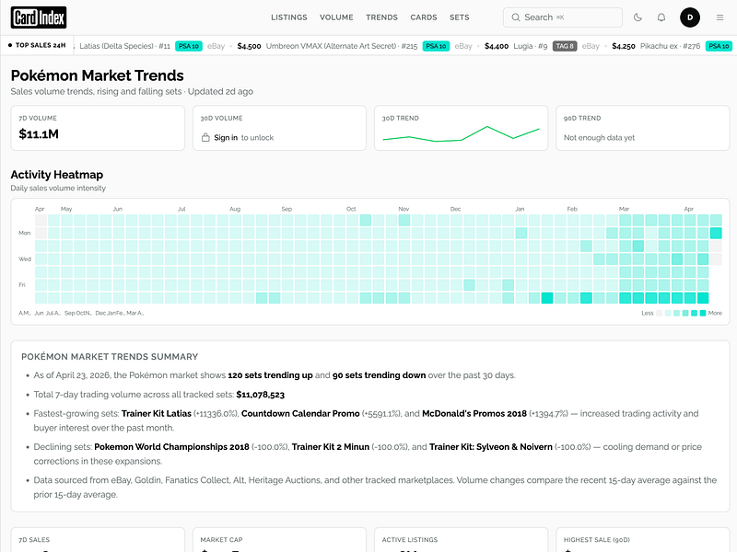Open the hamburger menu icon
The width and height of the screenshot is (737, 552).
pyautogui.click(x=719, y=17)
